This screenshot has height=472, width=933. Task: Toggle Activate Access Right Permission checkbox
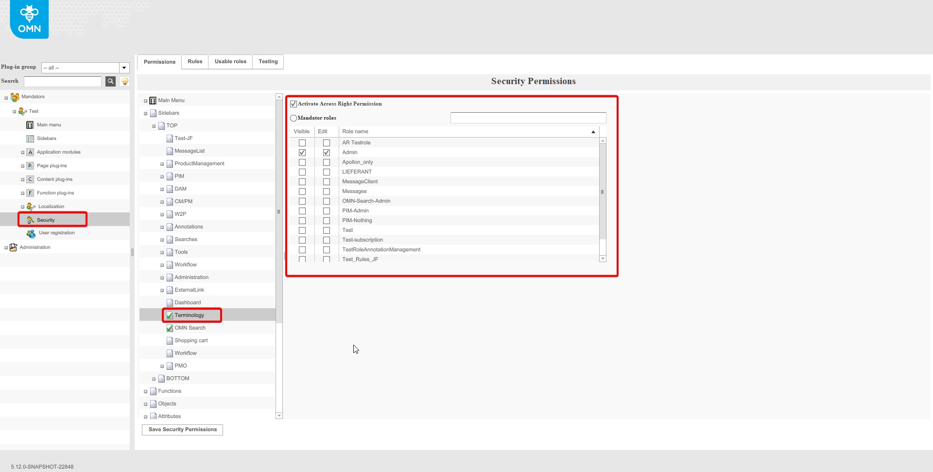click(x=294, y=104)
